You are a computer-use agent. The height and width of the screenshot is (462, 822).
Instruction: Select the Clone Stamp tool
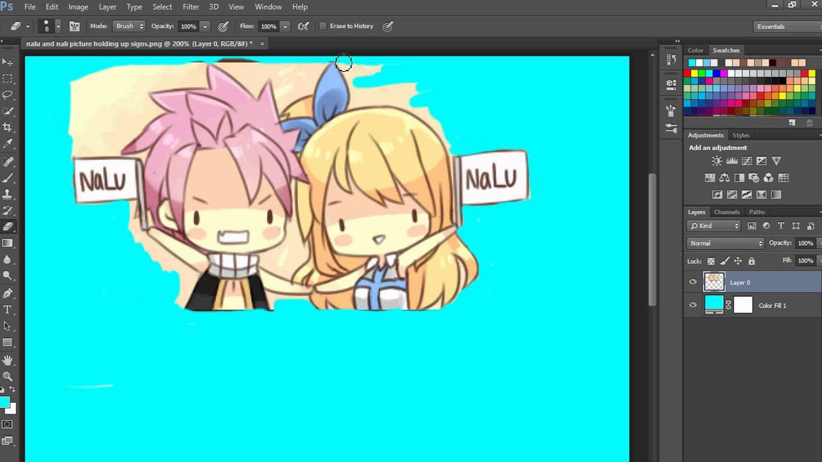(8, 194)
